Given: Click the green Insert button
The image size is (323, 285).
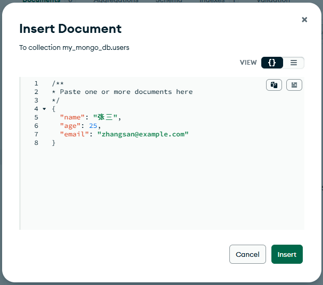Looking at the screenshot, I should point(287,254).
